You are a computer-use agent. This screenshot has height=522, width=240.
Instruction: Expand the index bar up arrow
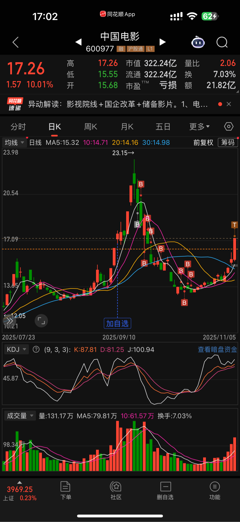tap(19, 482)
